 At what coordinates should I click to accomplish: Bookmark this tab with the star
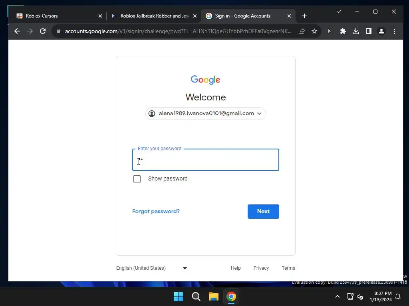pos(314,31)
